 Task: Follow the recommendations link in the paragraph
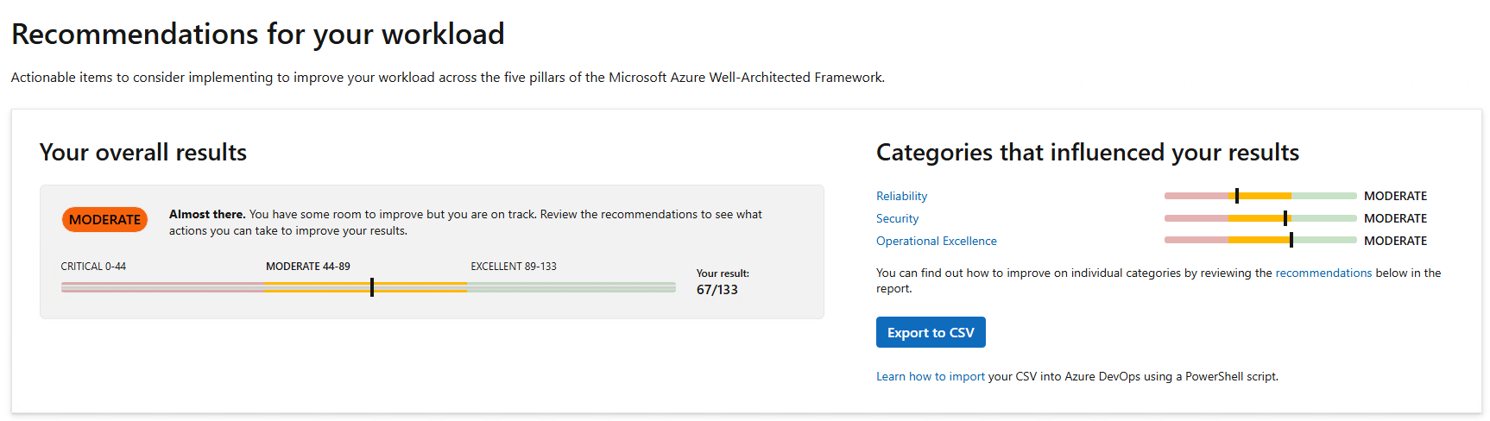click(1323, 273)
